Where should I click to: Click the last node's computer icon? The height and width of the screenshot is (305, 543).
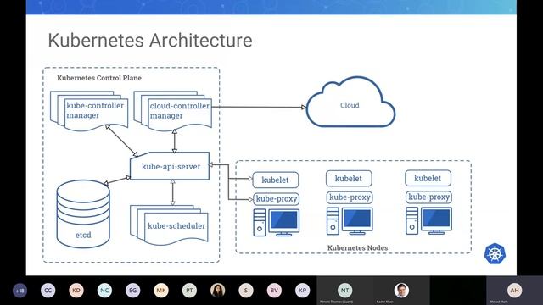tap(428, 221)
